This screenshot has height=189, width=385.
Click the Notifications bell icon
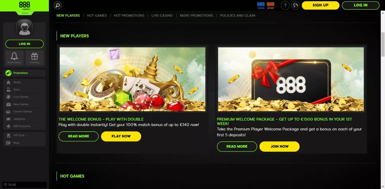pyautogui.click(x=14, y=58)
